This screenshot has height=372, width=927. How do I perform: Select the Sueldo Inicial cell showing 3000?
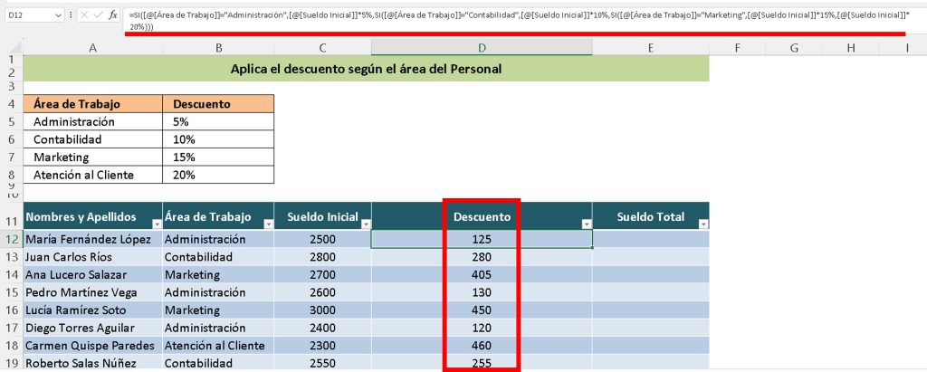322,310
